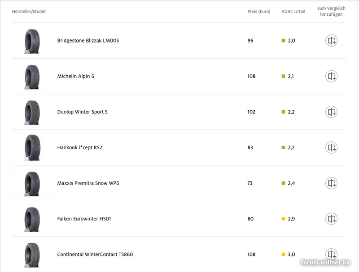The width and height of the screenshot is (359, 272).
Task: Add Bridgestone Blizzak LM005 to comparison
Action: coord(331,41)
